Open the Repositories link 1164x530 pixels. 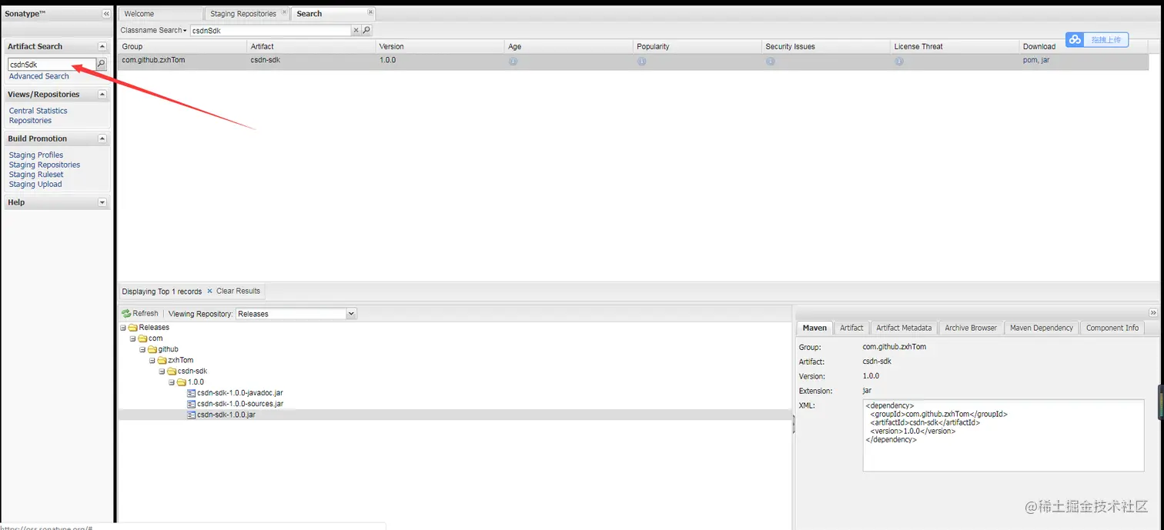(x=31, y=121)
